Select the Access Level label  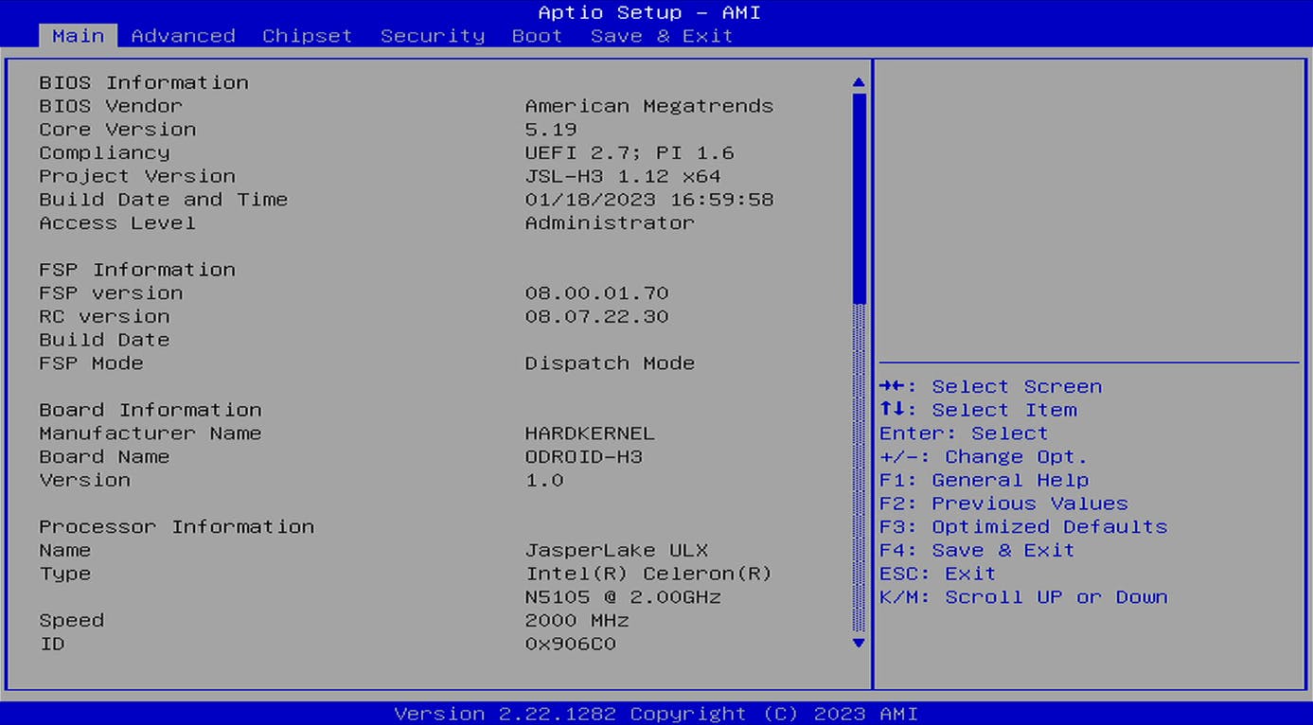pos(117,223)
